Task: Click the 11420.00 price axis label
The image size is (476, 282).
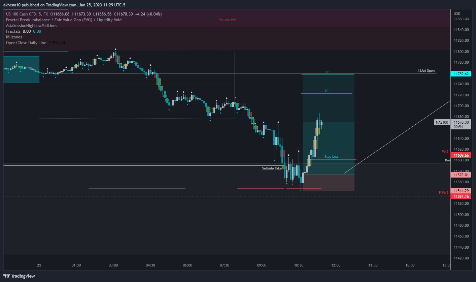Action: click(461, 258)
